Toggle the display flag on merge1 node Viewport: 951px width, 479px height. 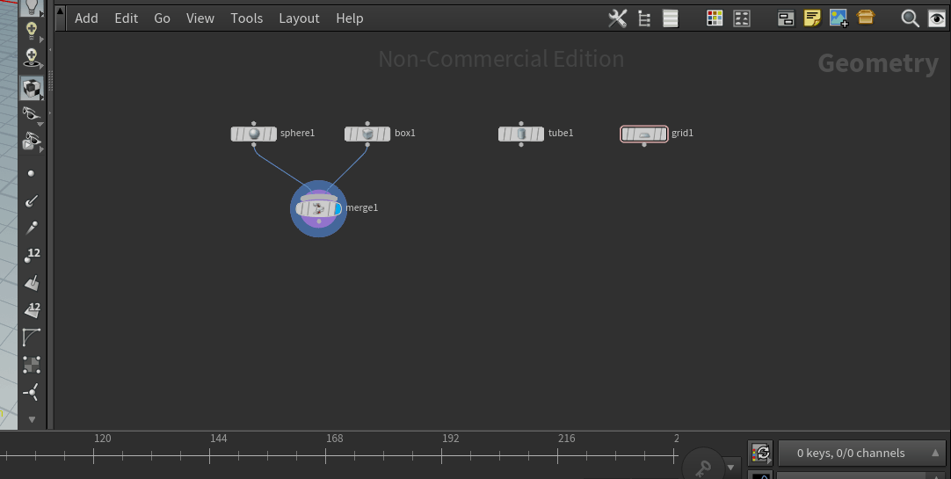[x=337, y=209]
